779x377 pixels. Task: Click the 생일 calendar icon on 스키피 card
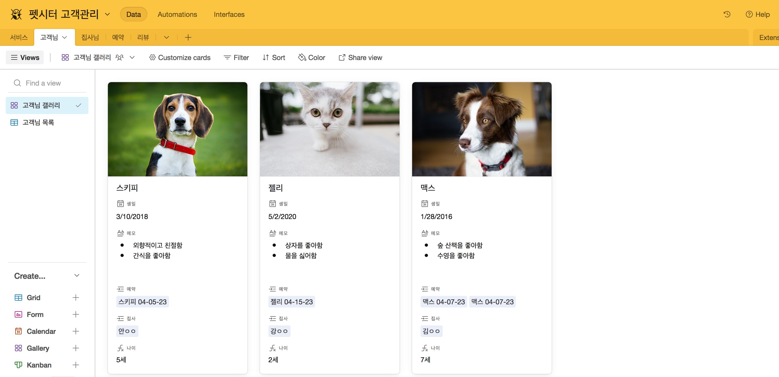coord(120,203)
